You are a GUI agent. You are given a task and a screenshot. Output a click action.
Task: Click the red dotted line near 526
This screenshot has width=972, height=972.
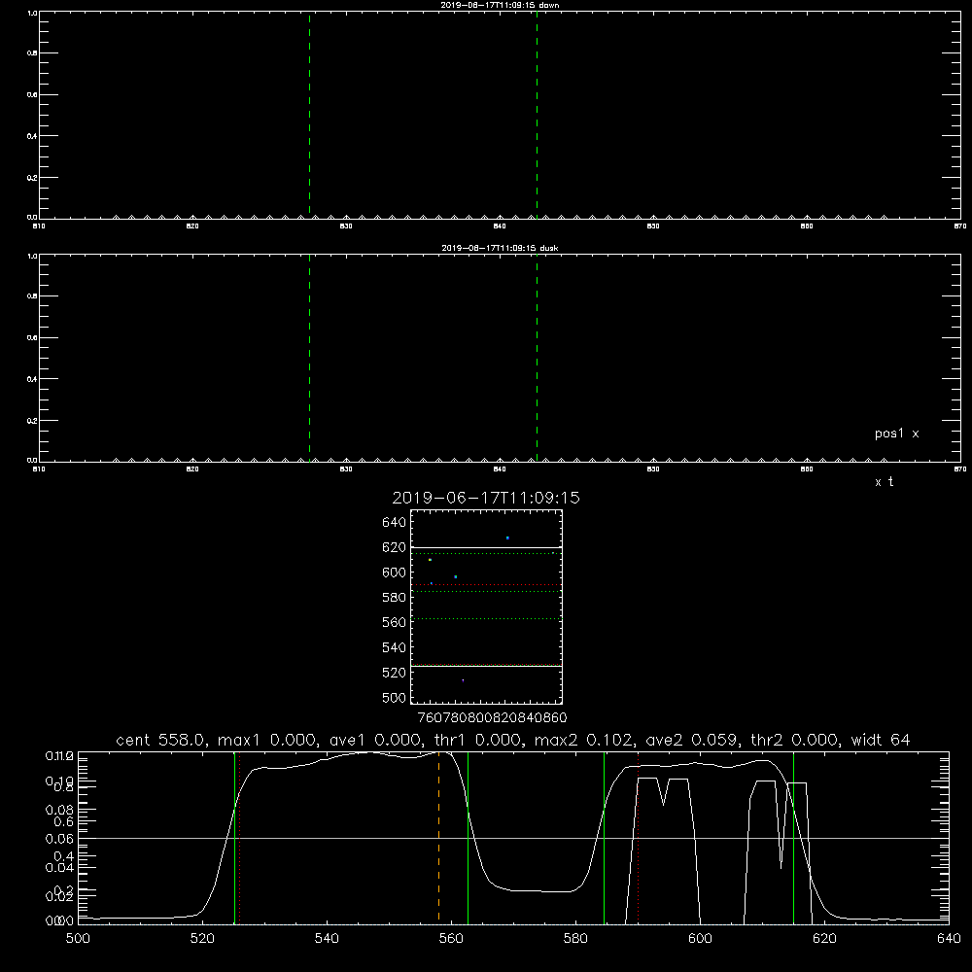(x=240, y=837)
